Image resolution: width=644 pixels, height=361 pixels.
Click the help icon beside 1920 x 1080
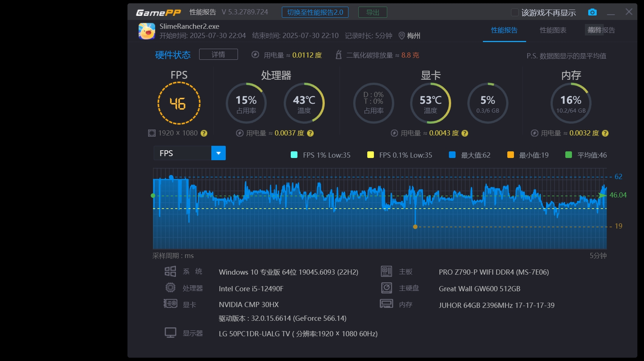204,133
